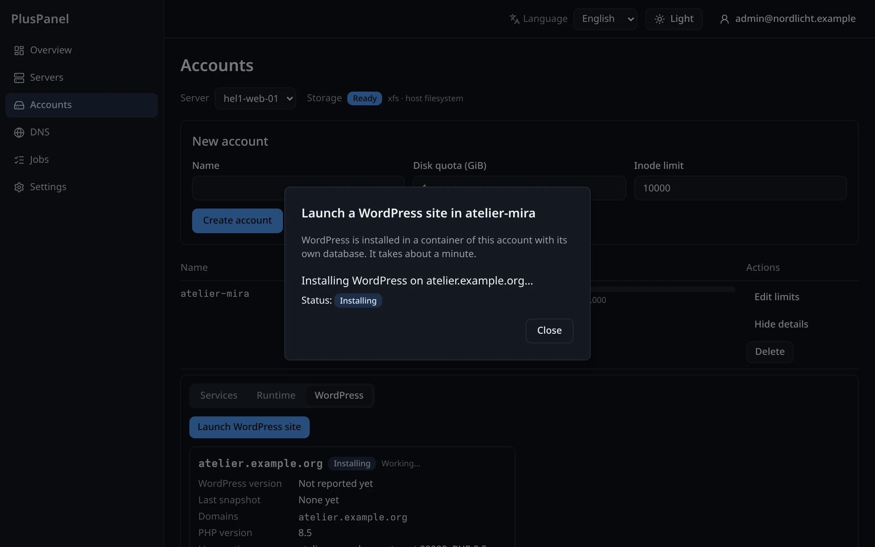Click the Settings gear icon in sidebar

(x=19, y=187)
